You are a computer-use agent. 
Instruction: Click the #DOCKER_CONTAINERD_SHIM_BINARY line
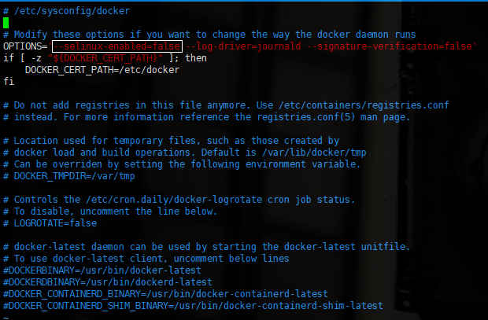[x=193, y=306]
